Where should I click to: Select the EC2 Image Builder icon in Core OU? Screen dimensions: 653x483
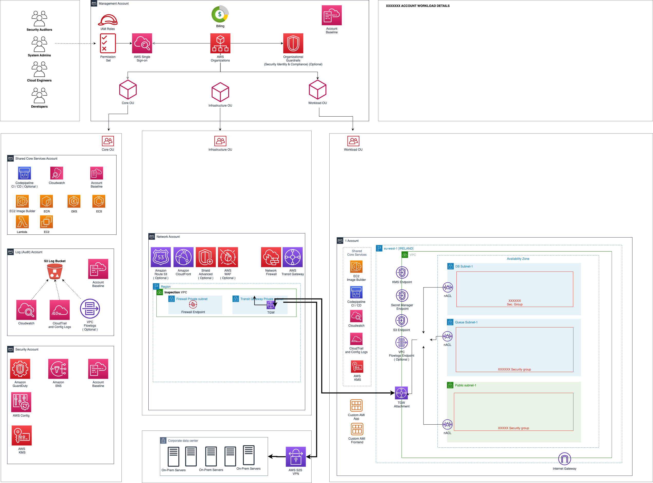point(22,201)
